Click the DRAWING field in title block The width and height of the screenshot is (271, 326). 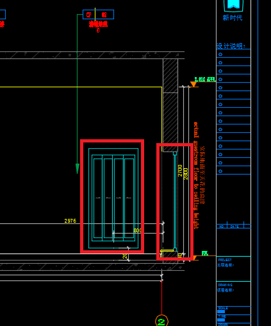(x=234, y=294)
